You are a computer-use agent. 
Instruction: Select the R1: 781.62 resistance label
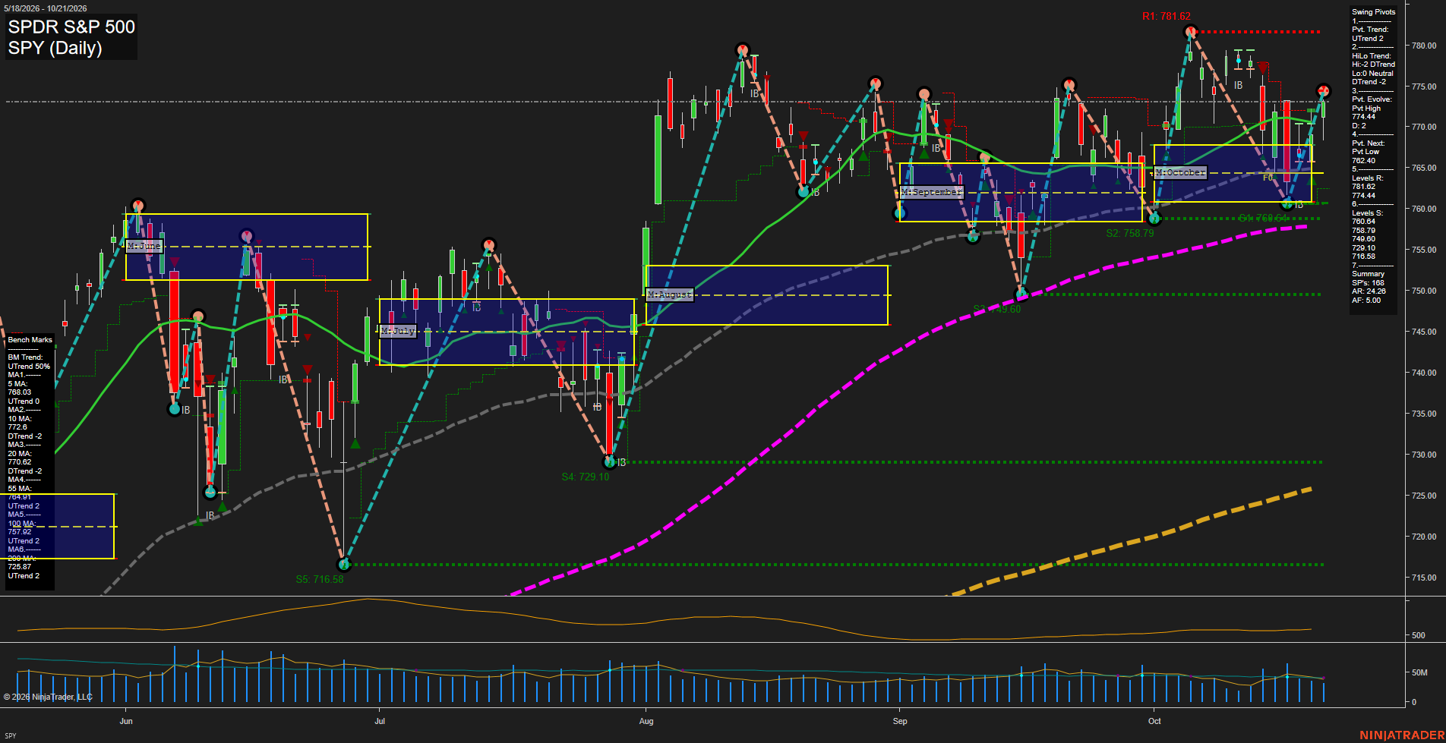[x=1167, y=17]
